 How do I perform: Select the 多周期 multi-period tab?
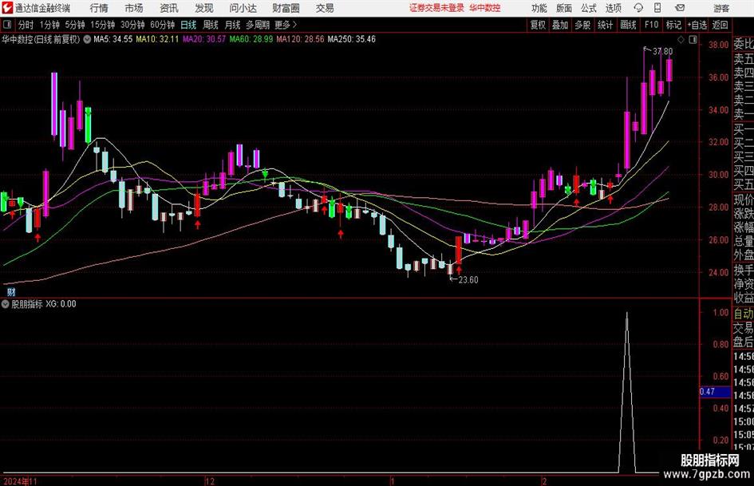(257, 25)
